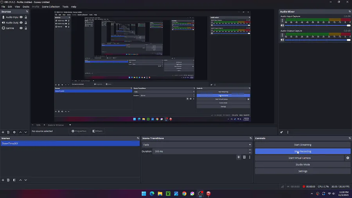Remove selected source using Sources trash icon
The height and width of the screenshot is (198, 352).
[x=8, y=132]
